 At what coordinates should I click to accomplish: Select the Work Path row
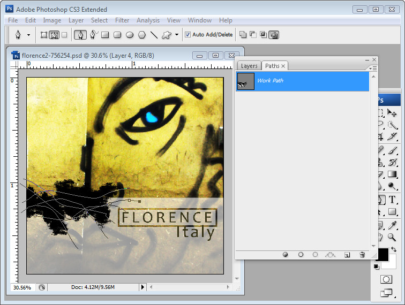coord(302,81)
